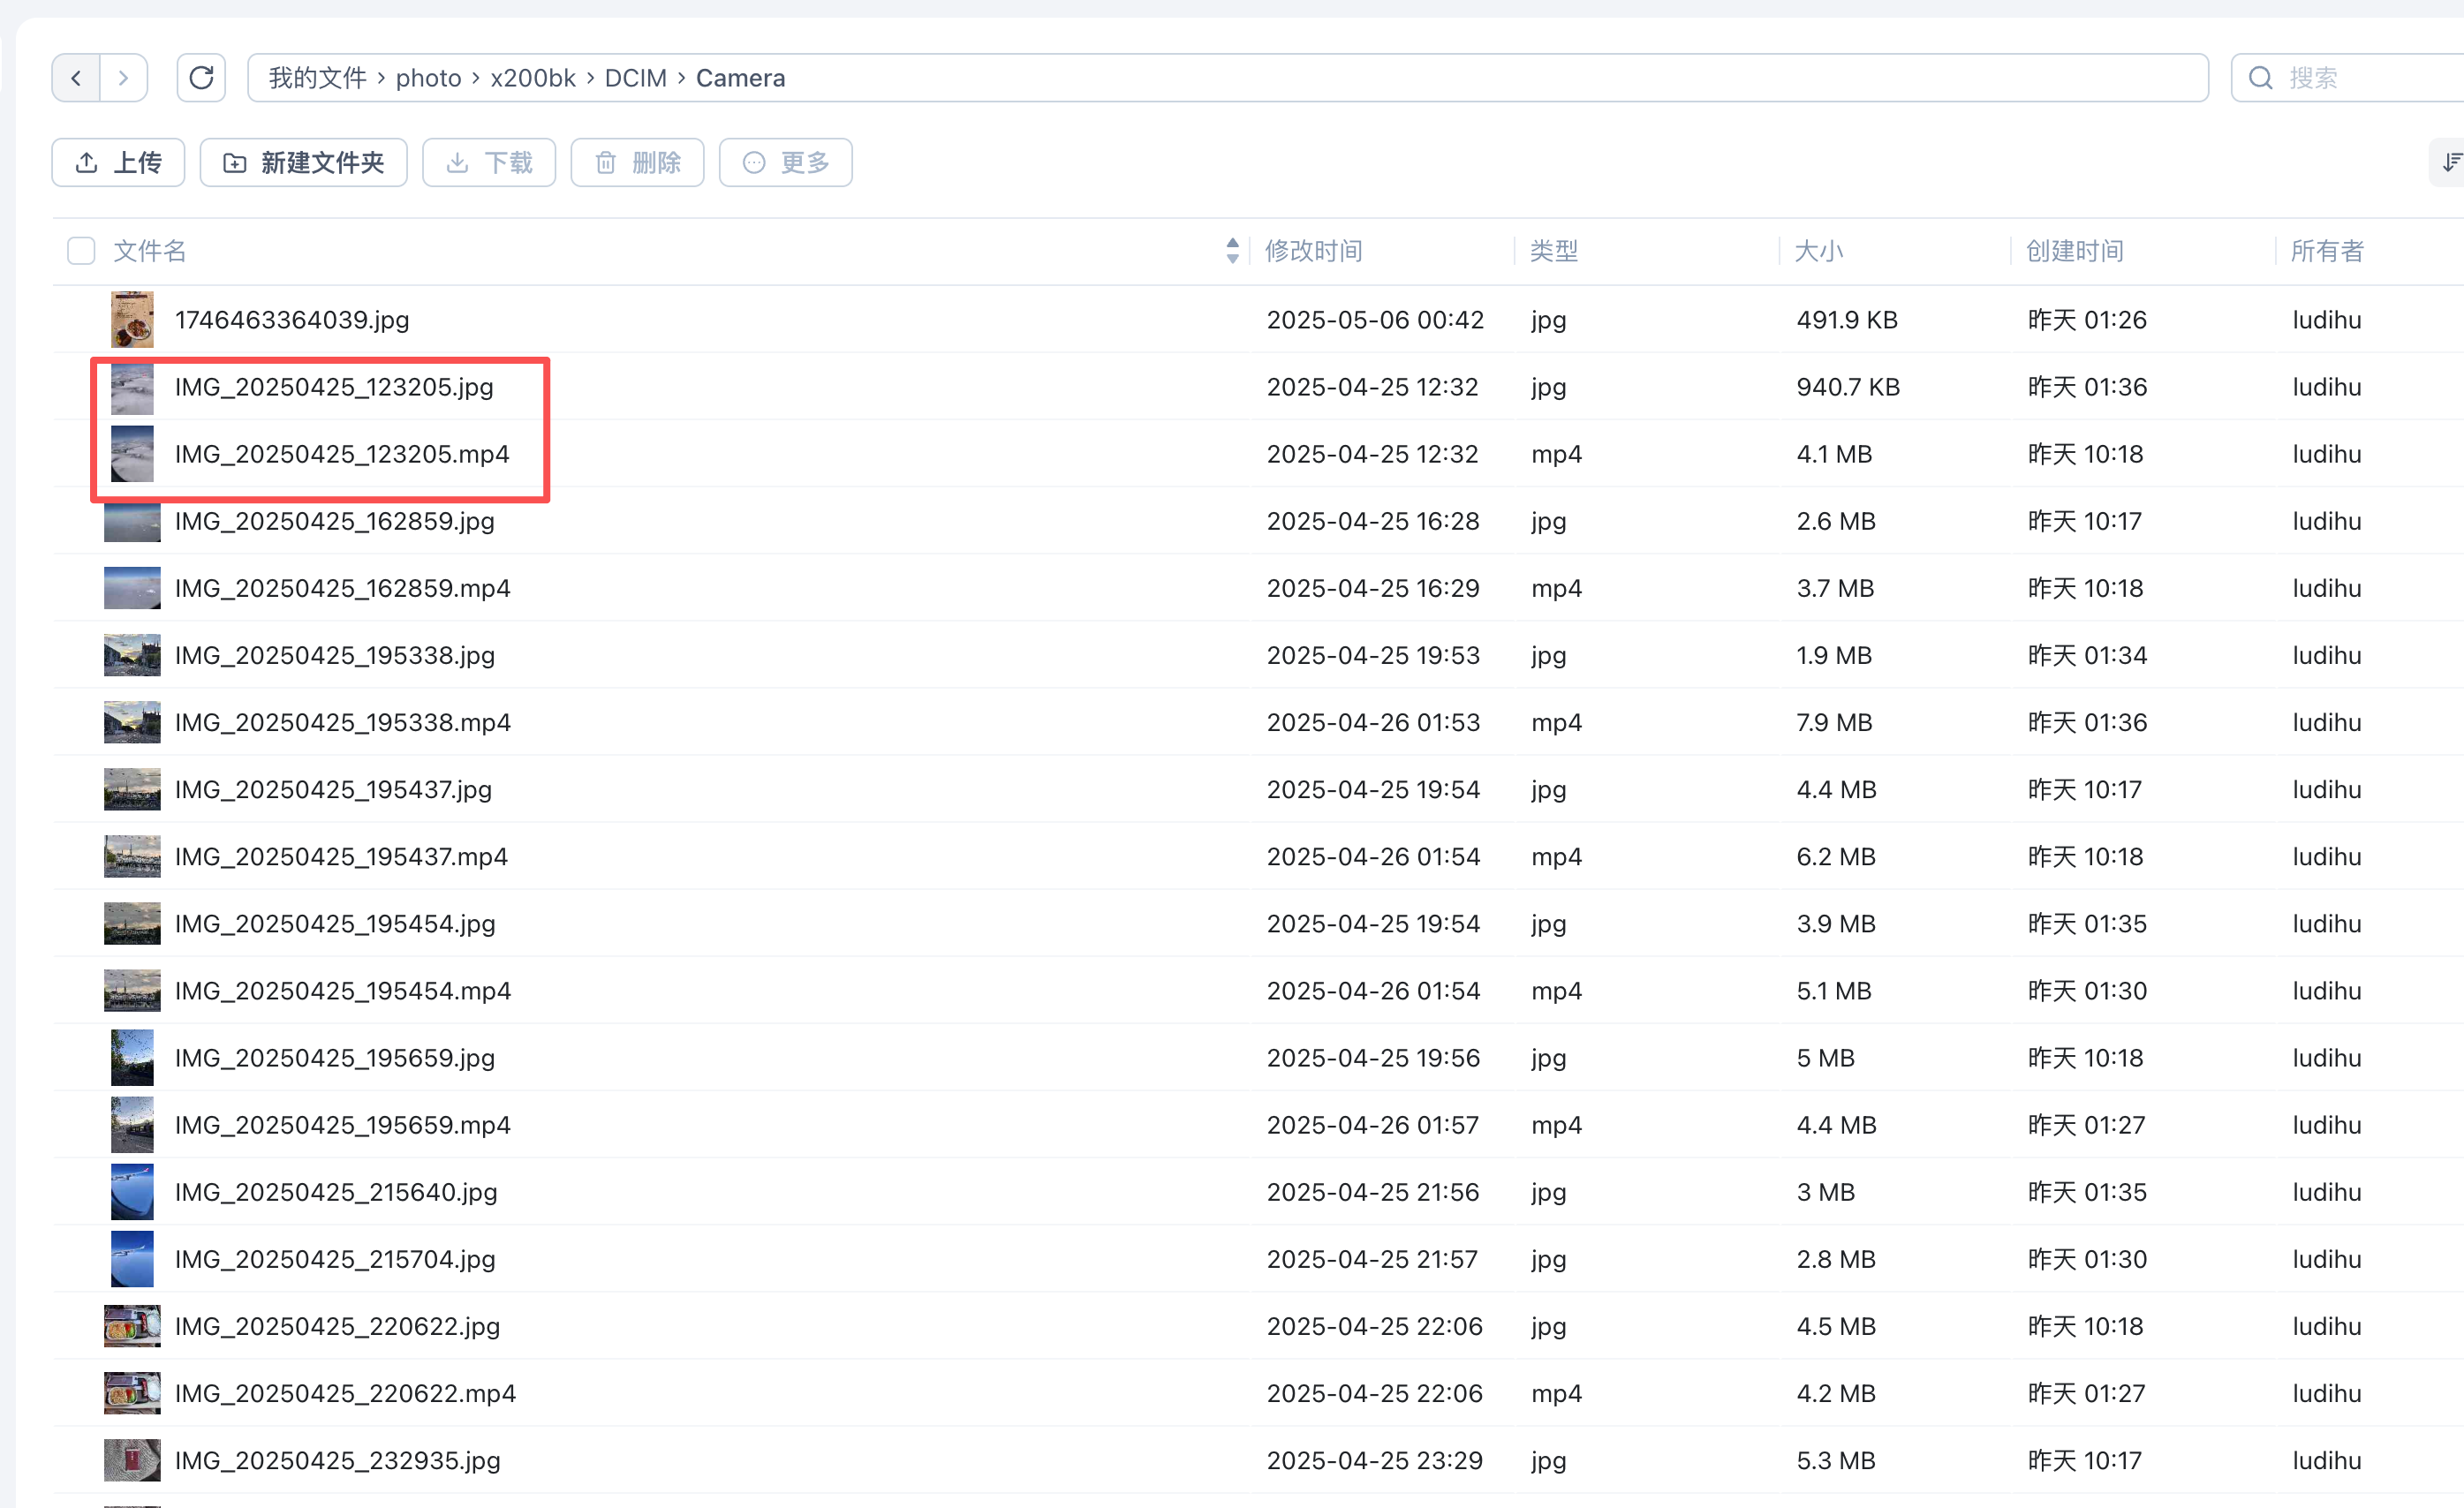Click the Upload (上传) button
Viewport: 2464px width, 1508px height.
118,162
